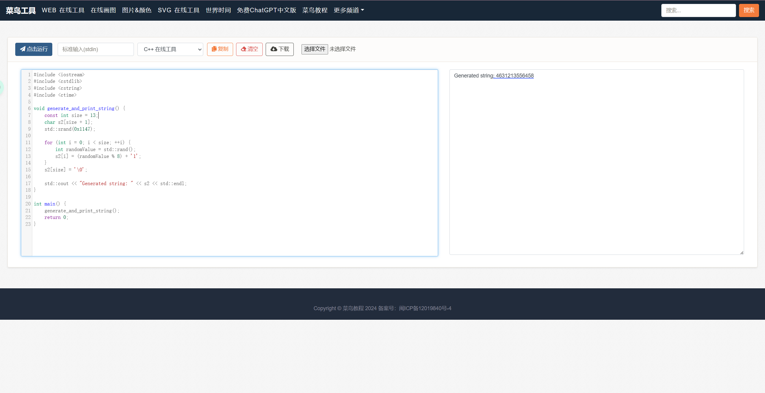This screenshot has height=393, width=765.
Task: Click the paper plane run icon
Action: coord(23,49)
